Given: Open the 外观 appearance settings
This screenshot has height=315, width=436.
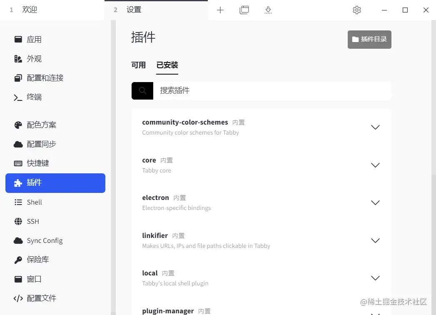Looking at the screenshot, I should (x=55, y=59).
